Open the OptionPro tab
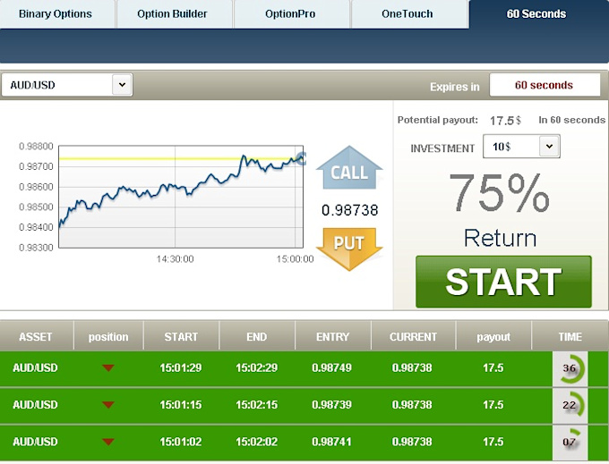Screen dimensions: 609x464 point(290,14)
